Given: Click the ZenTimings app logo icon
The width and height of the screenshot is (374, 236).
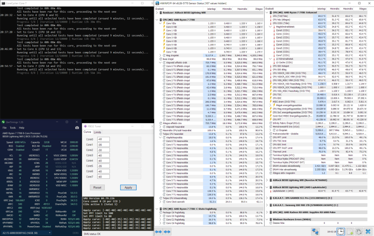Looking at the screenshot, I should click(3, 122).
